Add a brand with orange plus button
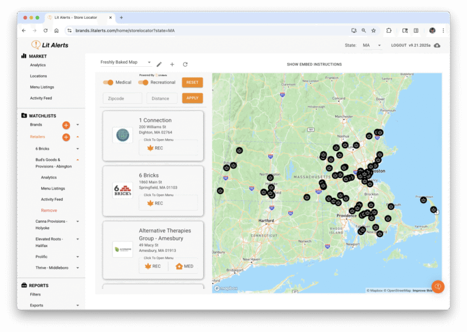Screen dimensions: 467x332 point(66,125)
